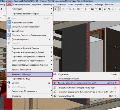Toggle Направляющие Линии guide lines icon
Image resolution: width=120 pixels, height=110 pixels.
click(x=9, y=23)
